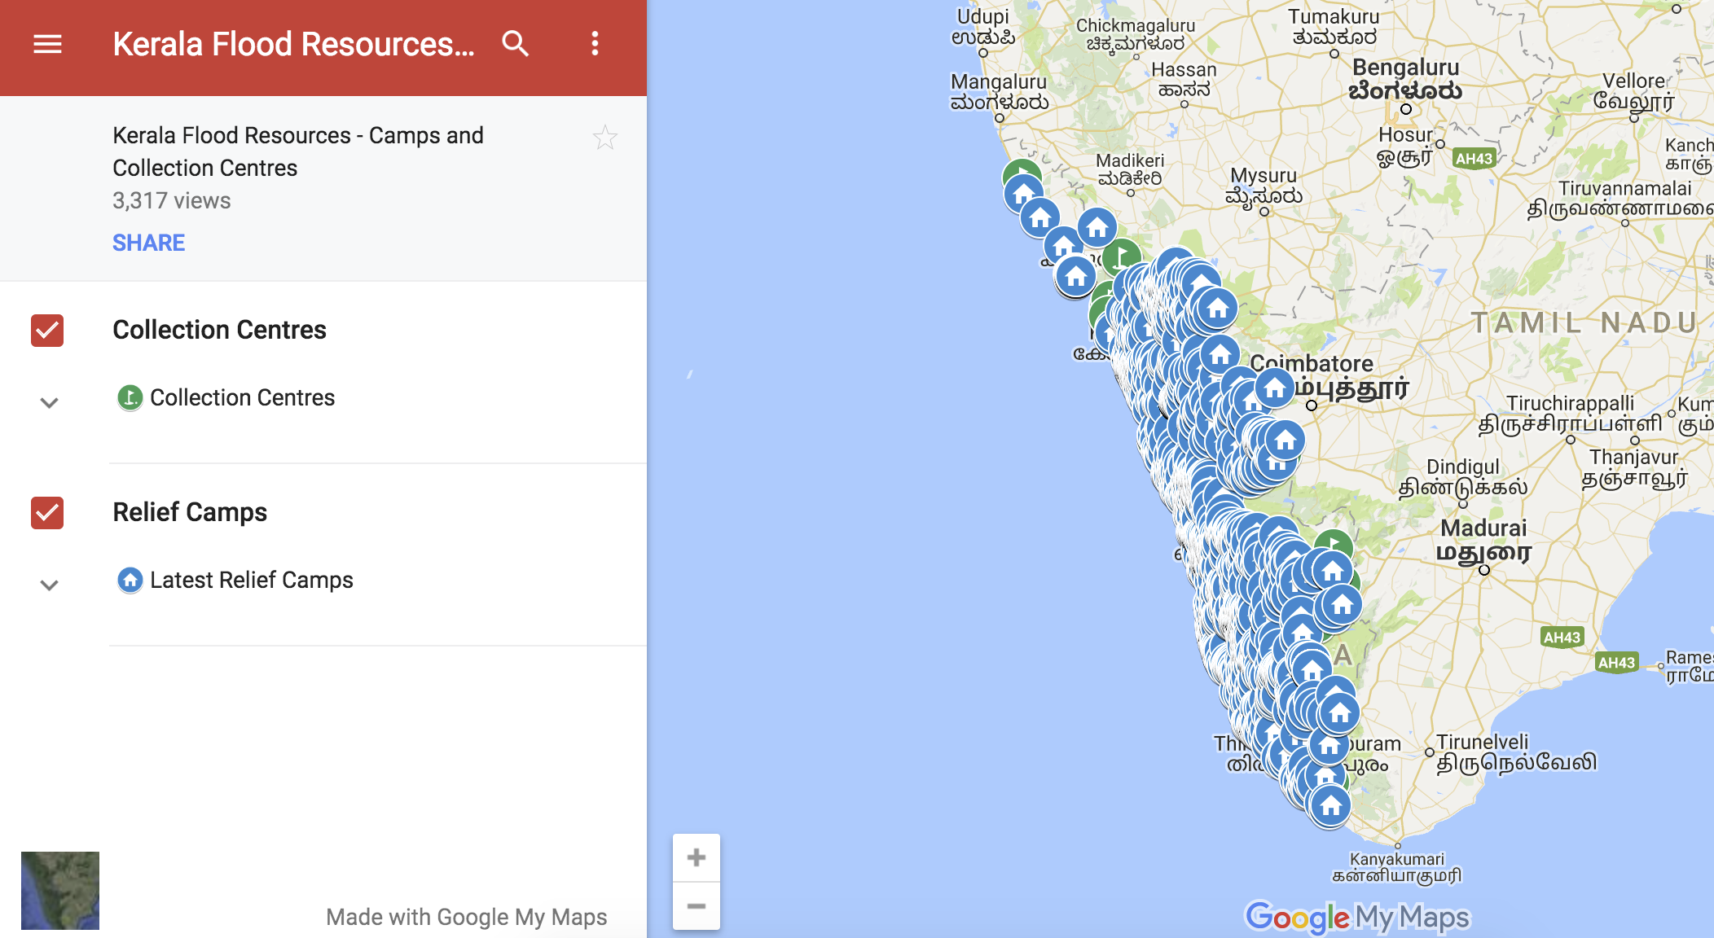
Task: Click green Collection Centres legend icon
Action: click(x=130, y=397)
